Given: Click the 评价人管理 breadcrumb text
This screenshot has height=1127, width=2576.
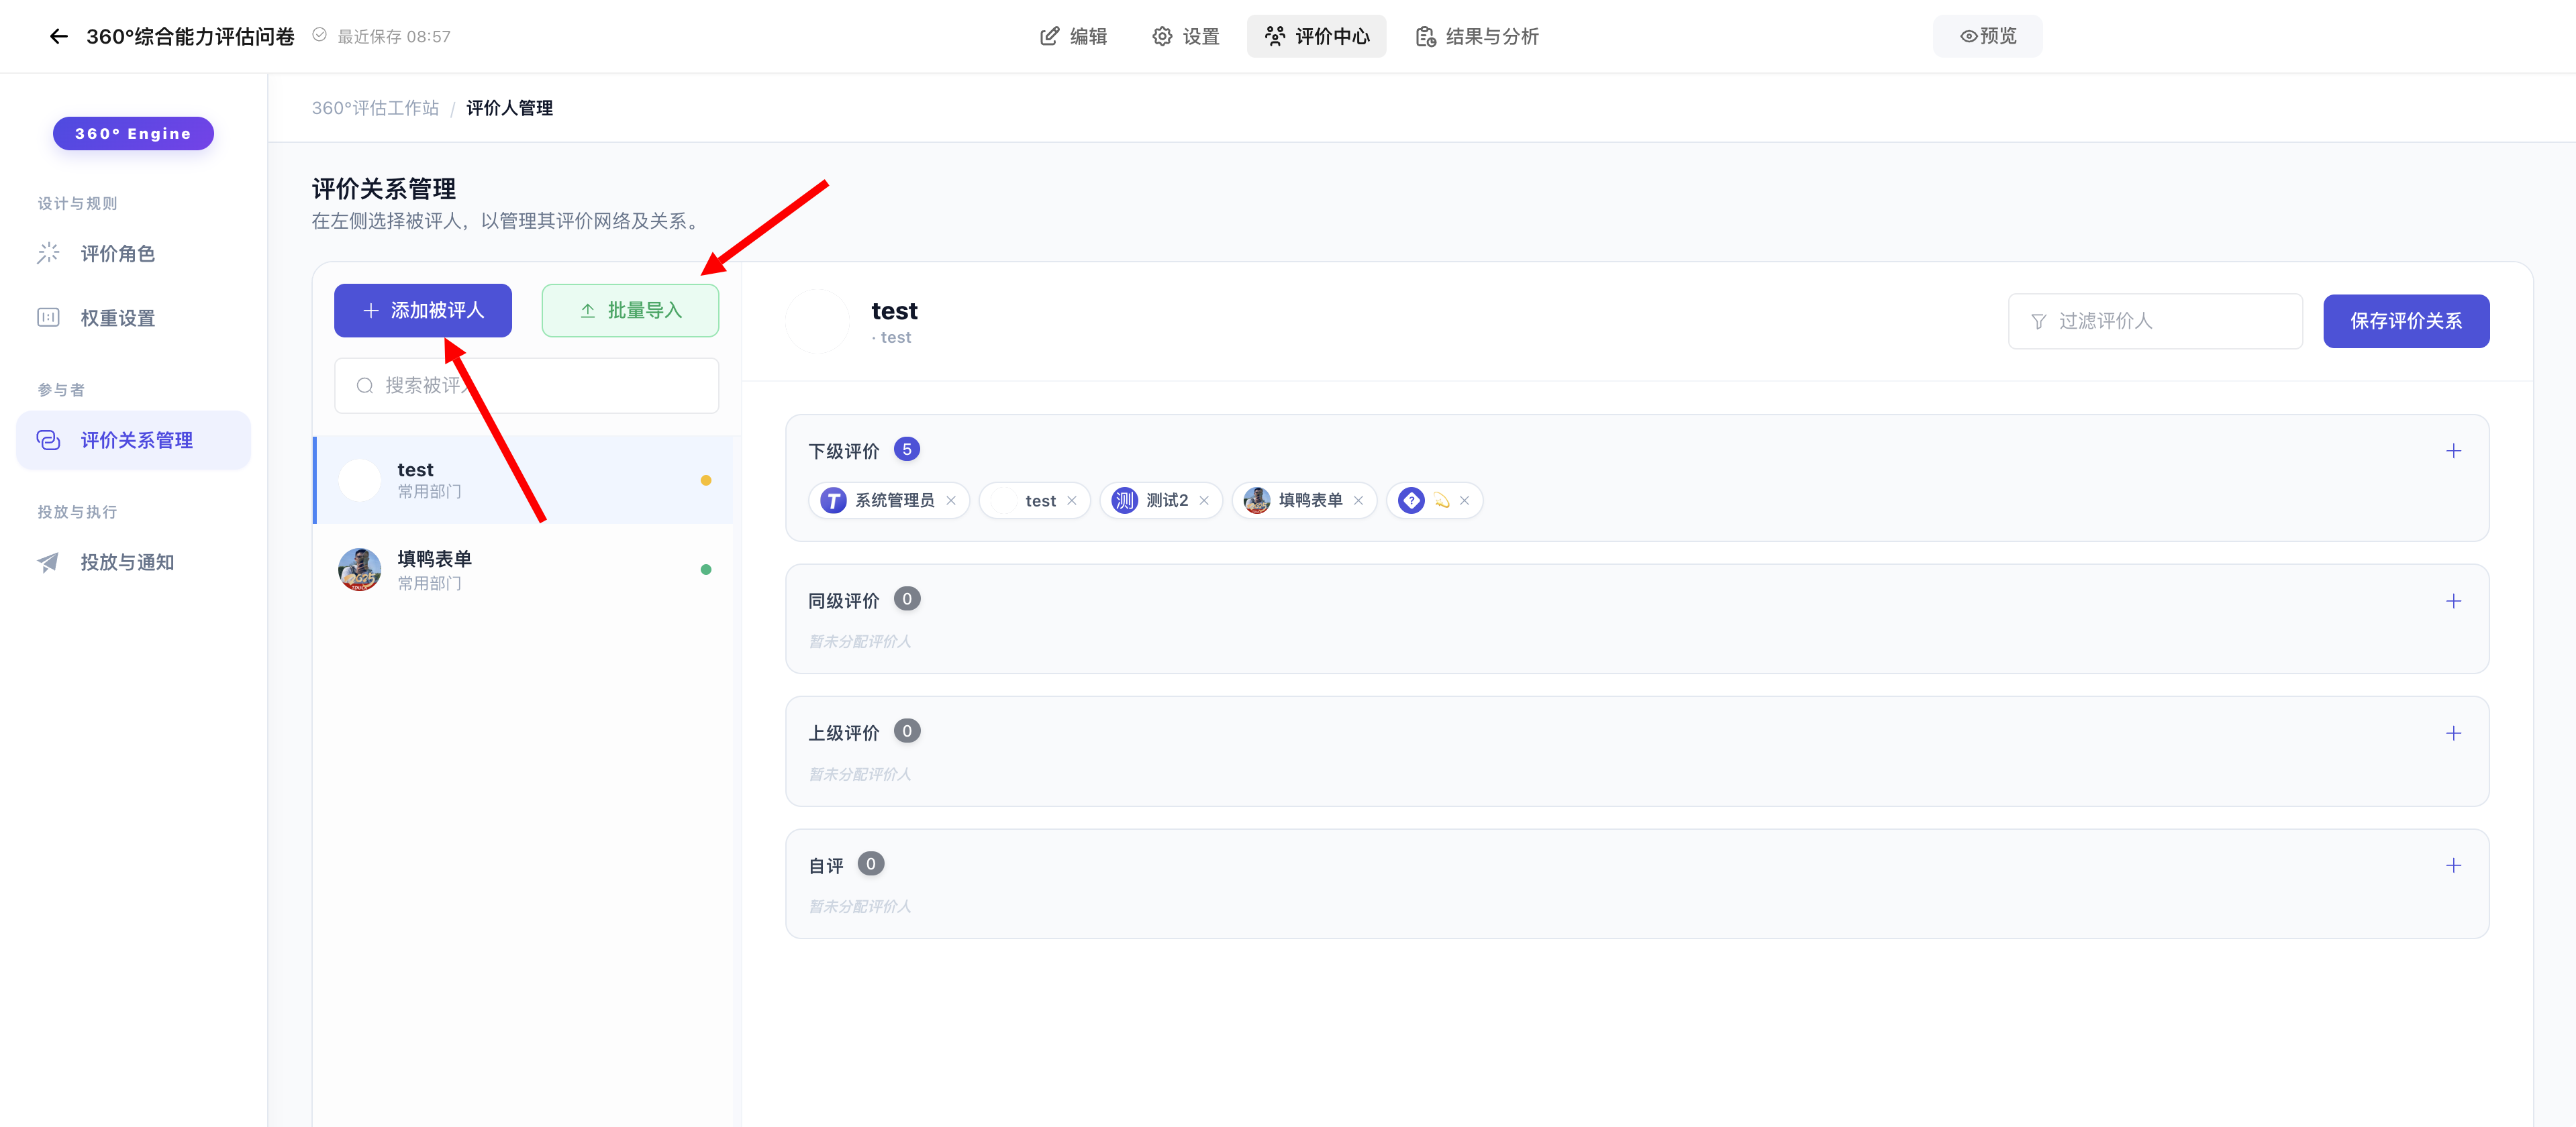Looking at the screenshot, I should (509, 108).
